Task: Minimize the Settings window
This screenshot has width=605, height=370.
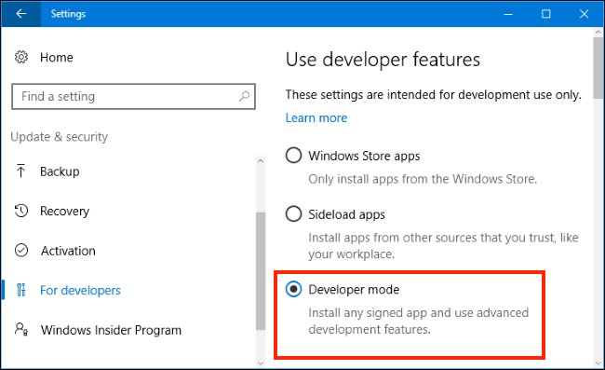Action: click(x=508, y=14)
